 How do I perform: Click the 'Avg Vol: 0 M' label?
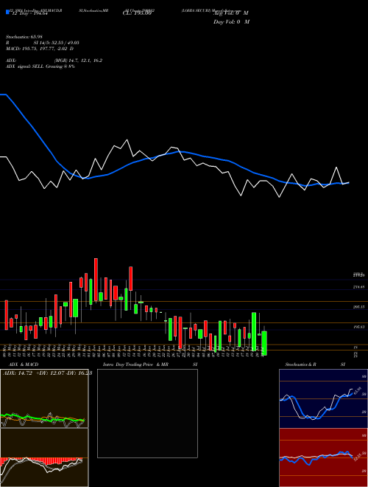pyautogui.click(x=231, y=13)
